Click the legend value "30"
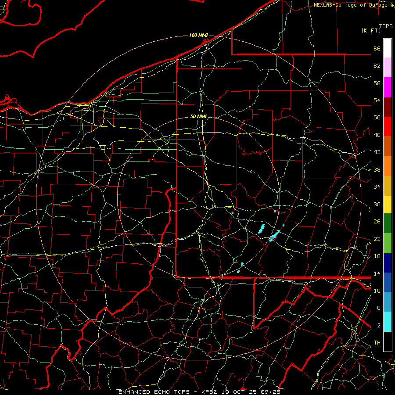395x395 pixels. pos(377,204)
